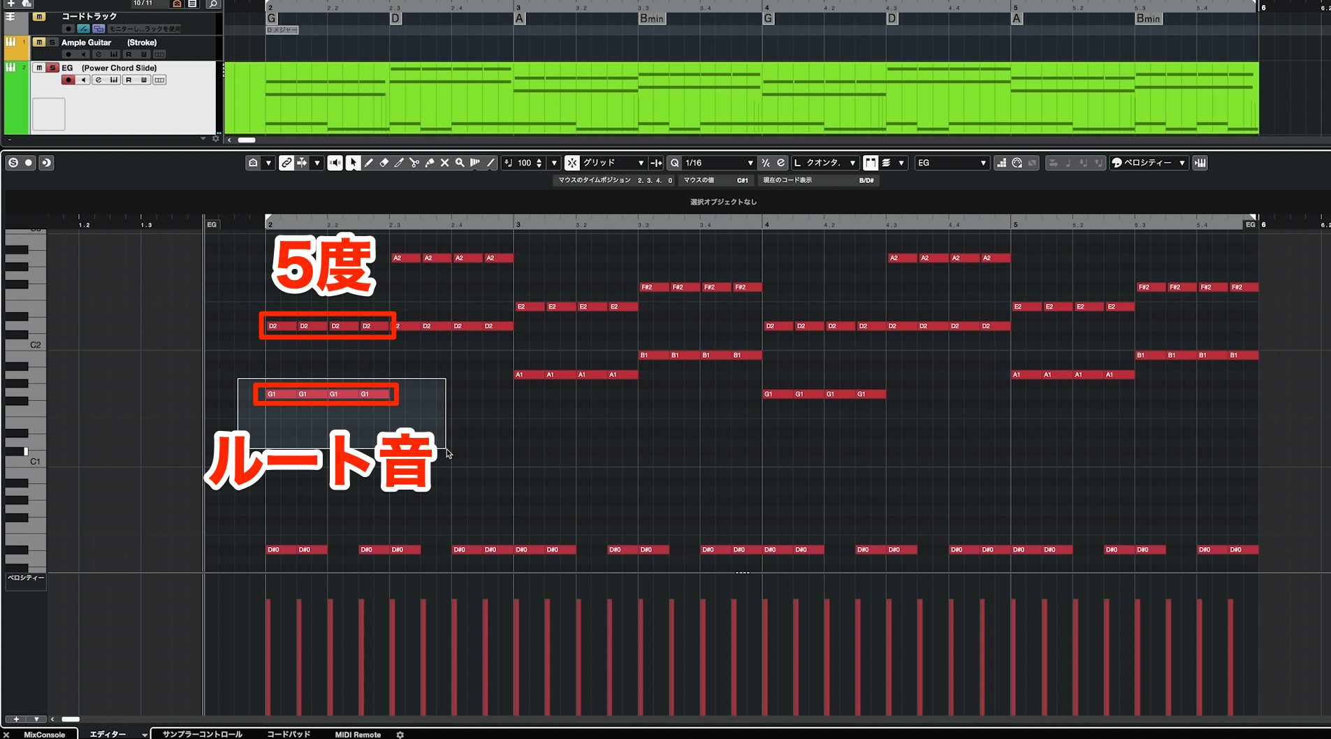Toggle monitor on the EG track
The height and width of the screenshot is (739, 1331).
(x=83, y=80)
